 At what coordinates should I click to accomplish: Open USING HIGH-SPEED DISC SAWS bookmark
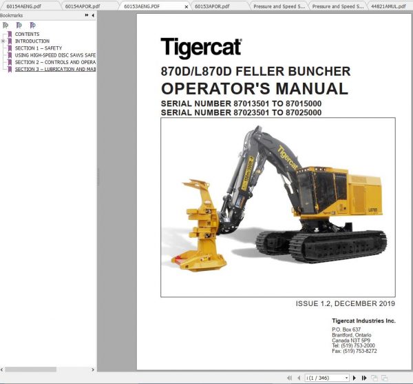pyautogui.click(x=55, y=55)
